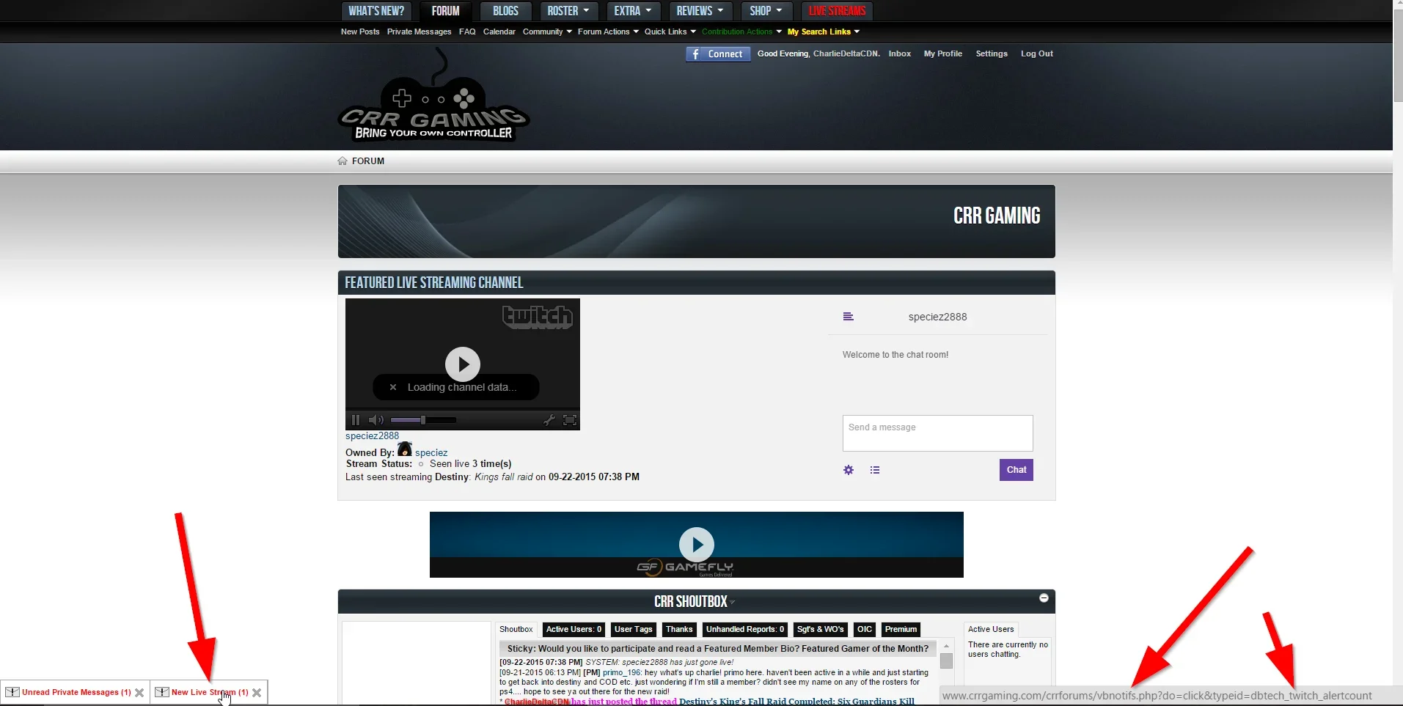Open the Sgt's & WO's tab
Screen dimensions: 1403x706
(821, 629)
